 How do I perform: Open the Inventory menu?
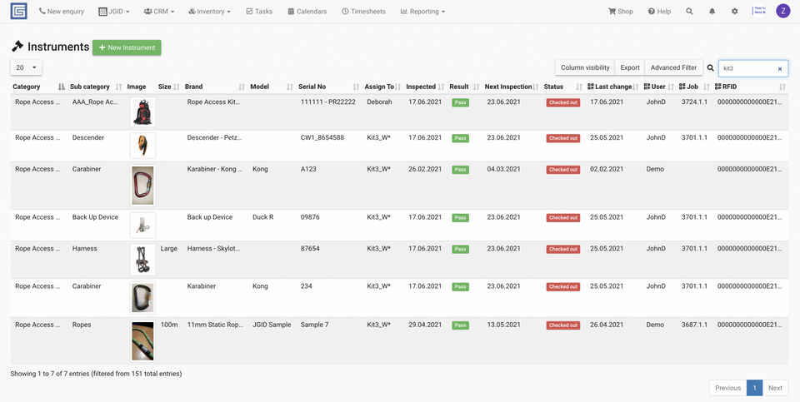[x=209, y=12]
